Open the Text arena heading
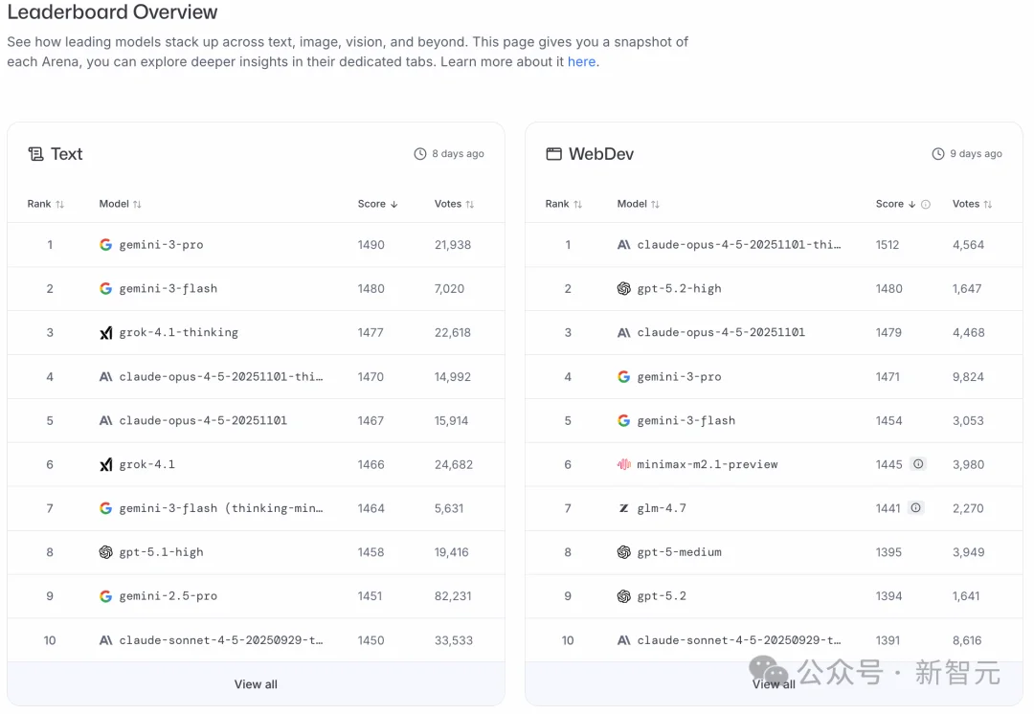1034x714 pixels. [x=66, y=154]
